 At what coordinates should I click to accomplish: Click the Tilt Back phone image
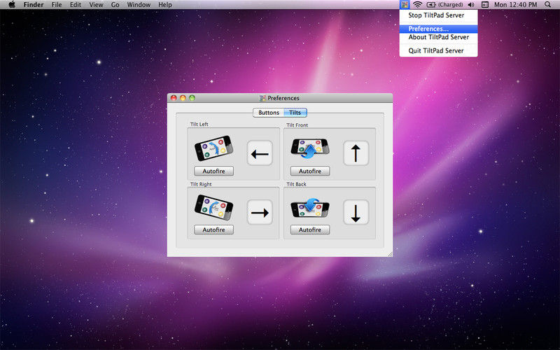coord(309,207)
